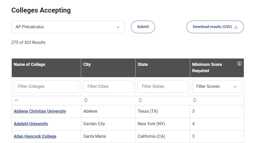Screen dimensions: 276x143
Task: Open Abilene Christian University link
Action: click(40, 111)
